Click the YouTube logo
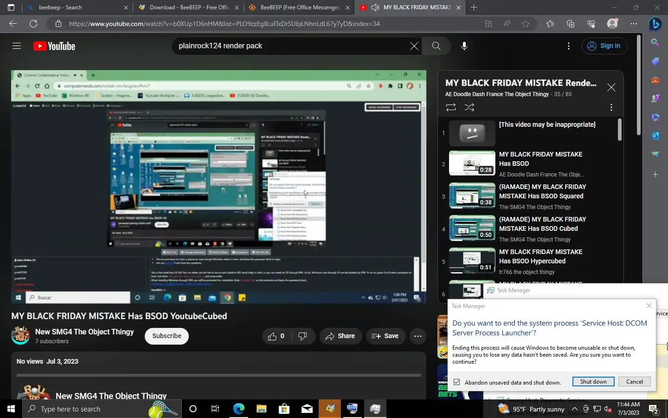This screenshot has height=418, width=668. click(x=54, y=46)
